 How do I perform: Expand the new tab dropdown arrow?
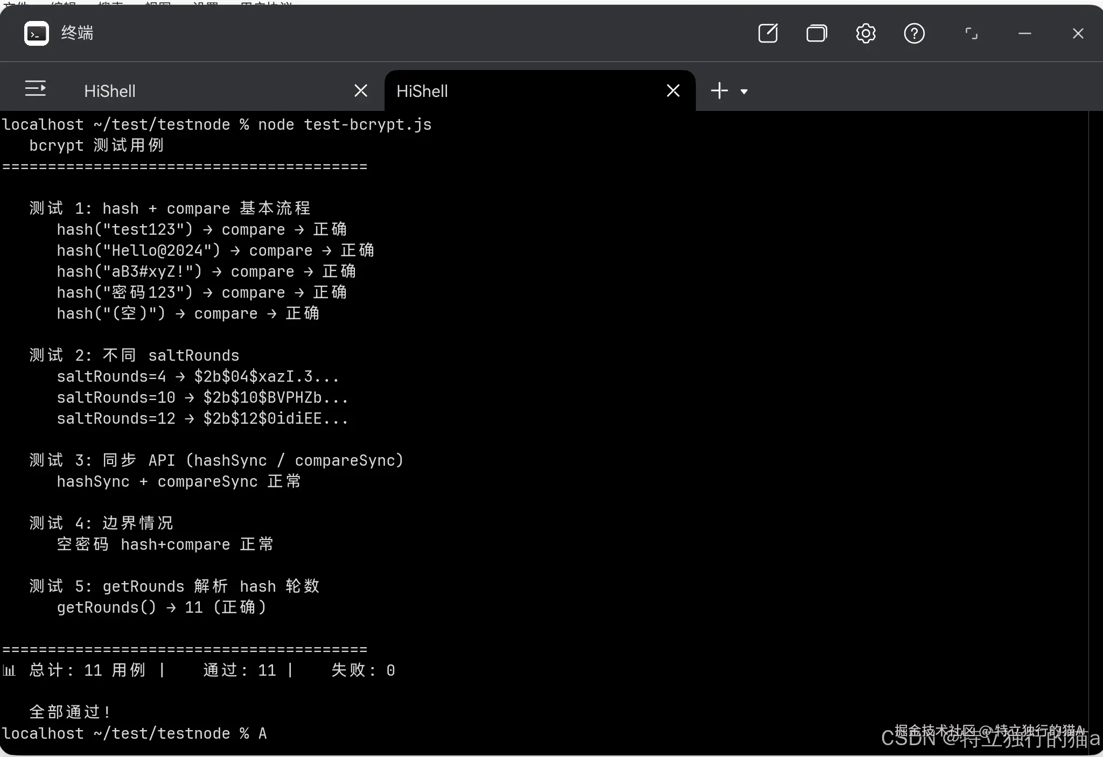[744, 92]
